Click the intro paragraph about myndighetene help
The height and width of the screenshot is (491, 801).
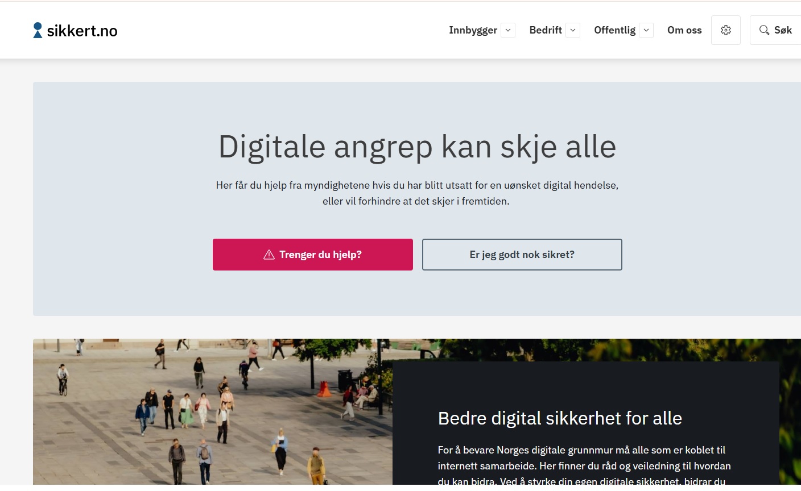(417, 193)
